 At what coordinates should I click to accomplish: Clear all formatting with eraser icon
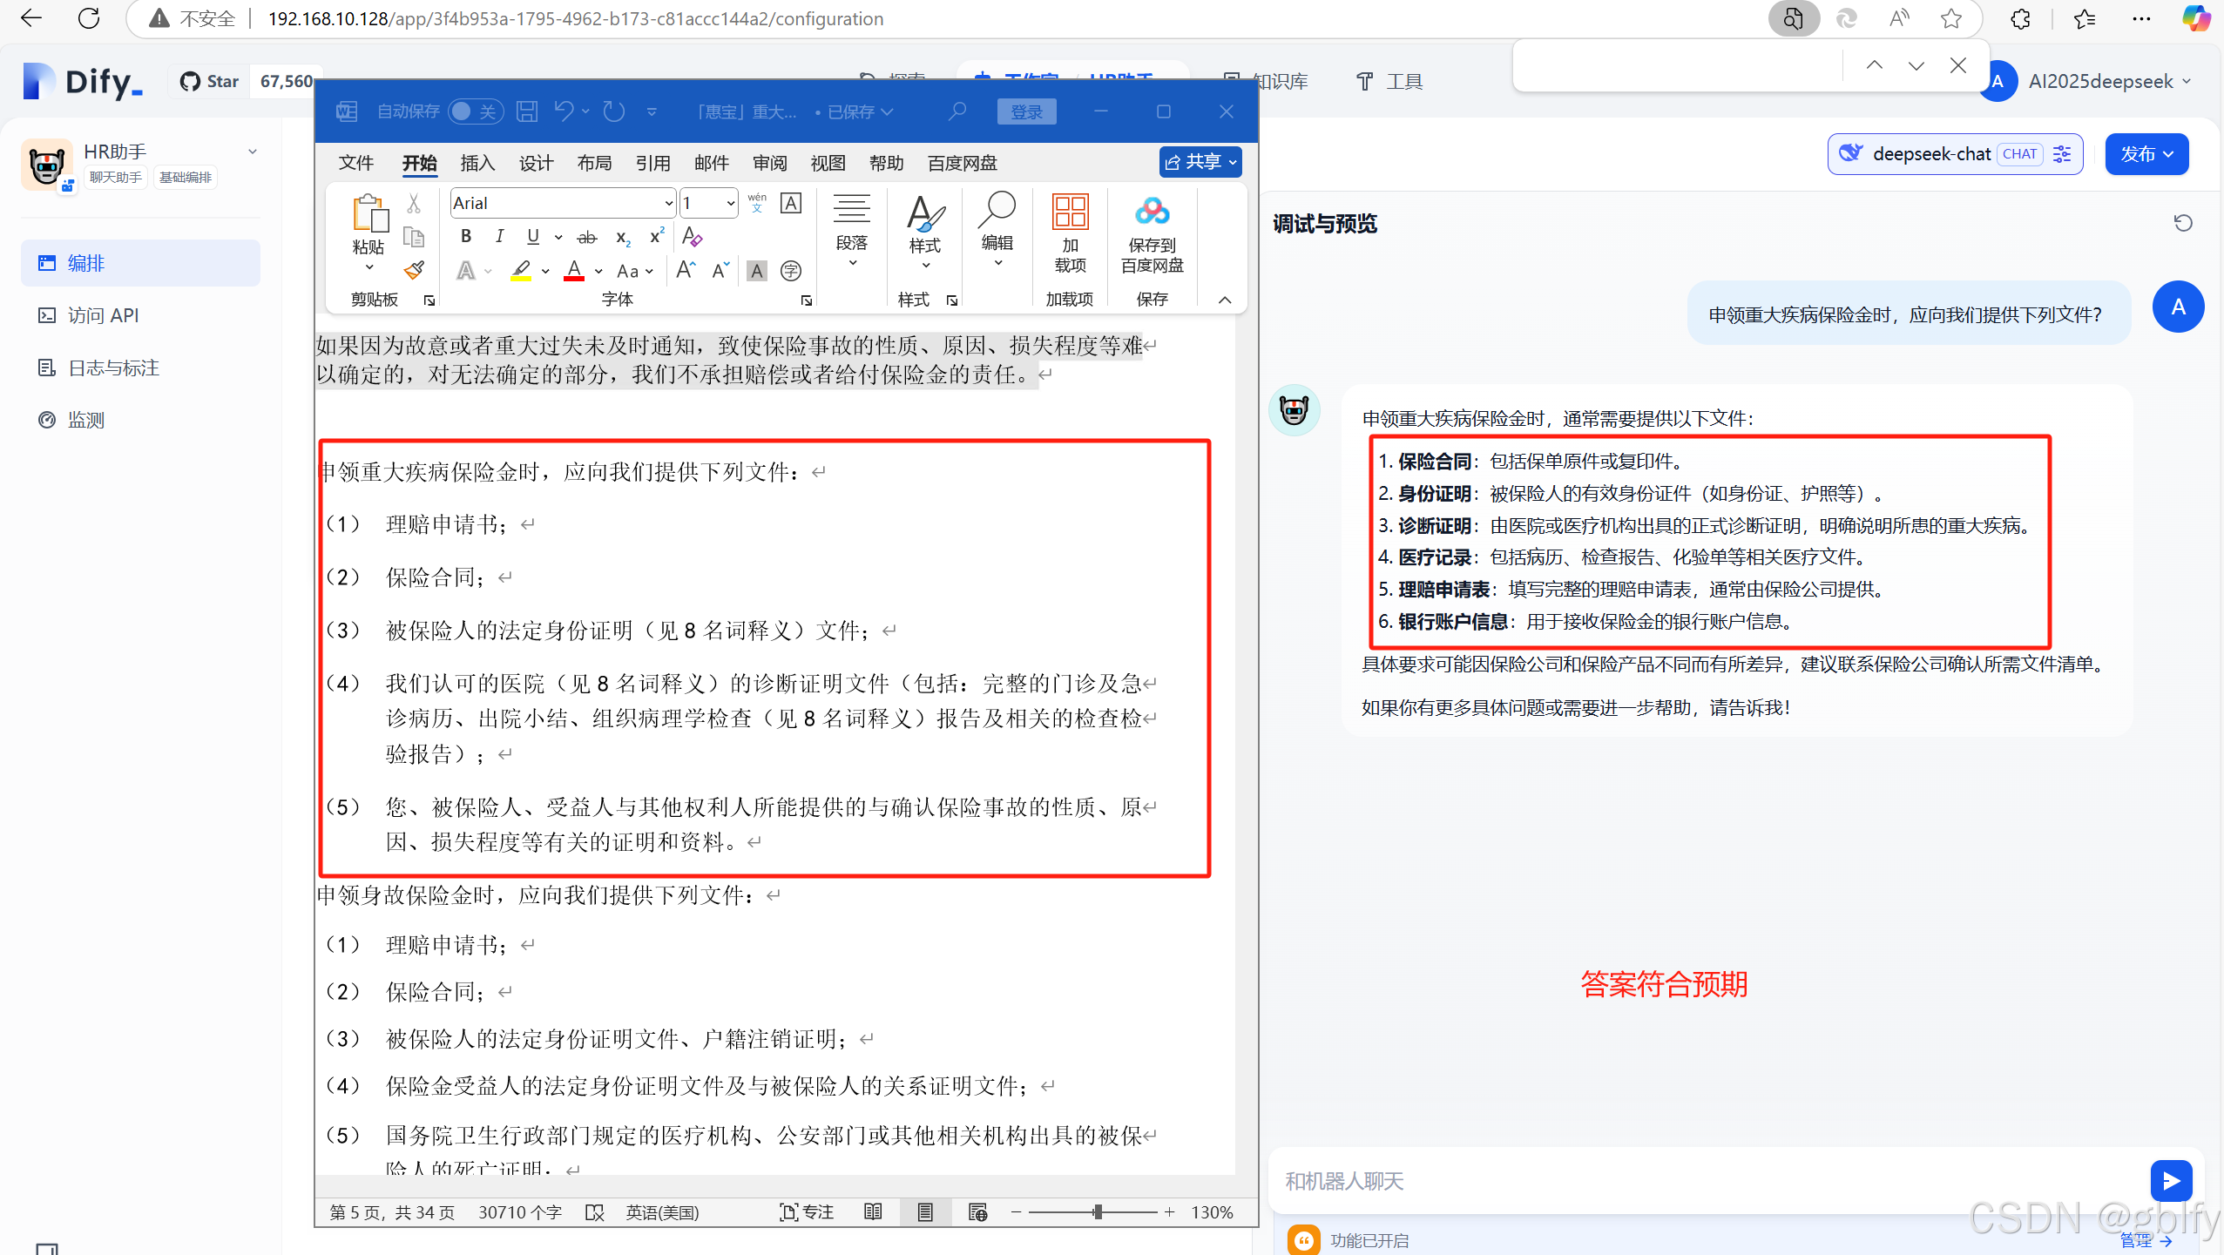(693, 237)
